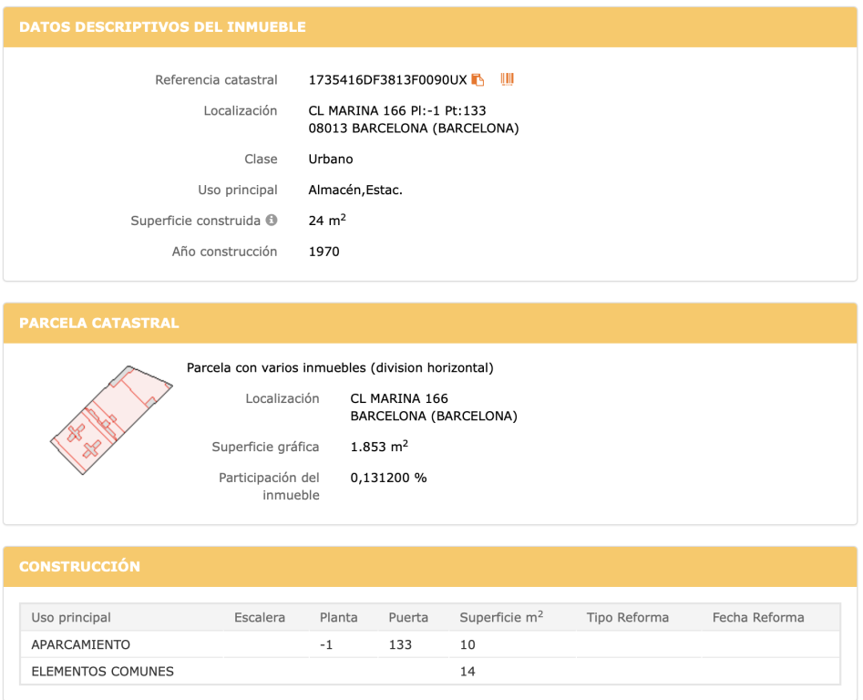Select reference 1735416DF3813F0090UX text
The image size is (863, 700).
coord(387,80)
